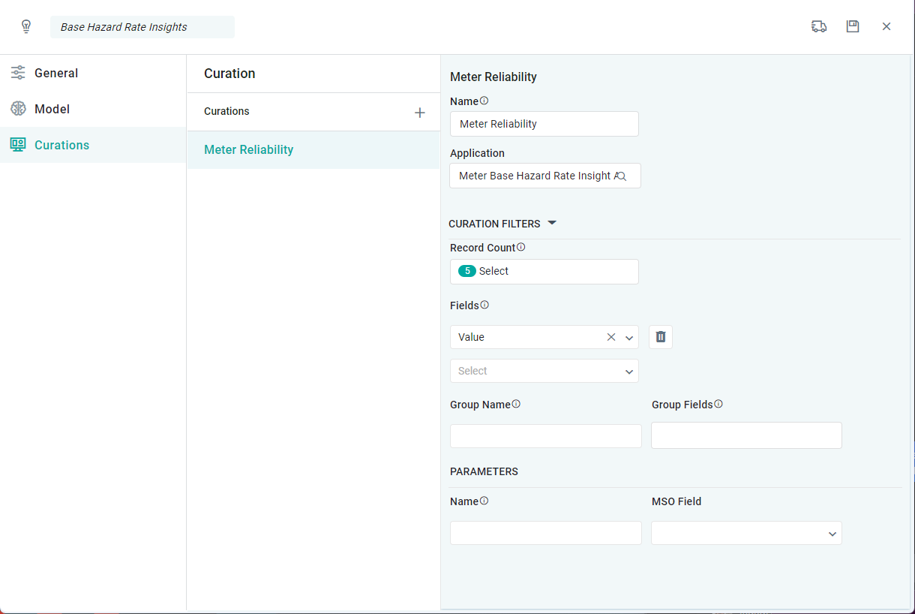The image size is (915, 614).
Task: Click the search icon in Application field
Action: pos(621,176)
